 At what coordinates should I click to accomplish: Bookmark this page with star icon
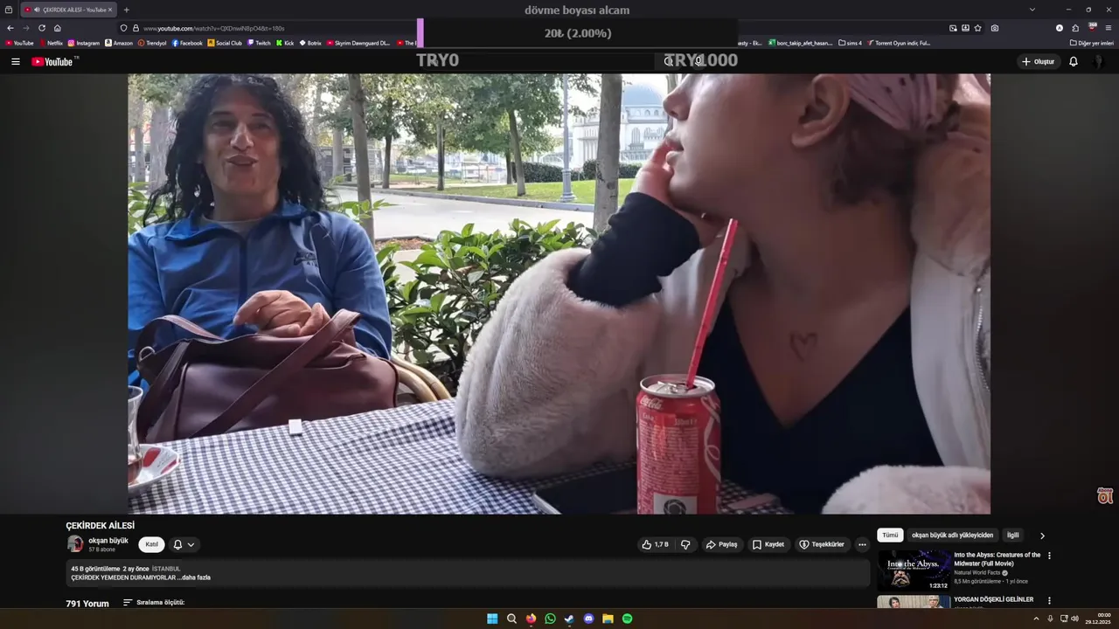click(978, 28)
